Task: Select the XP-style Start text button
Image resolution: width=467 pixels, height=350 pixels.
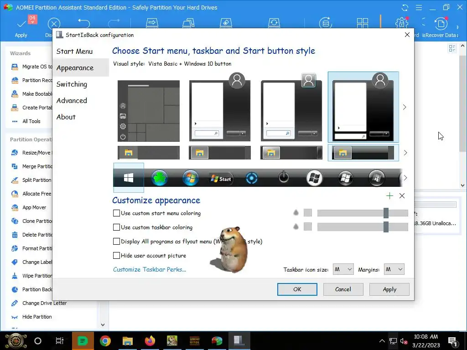Action: point(221,179)
